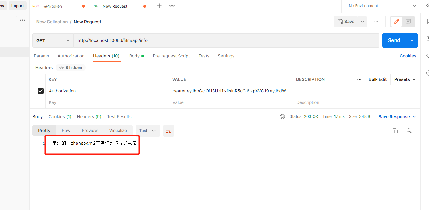Switch response view to Visualize
The height and width of the screenshot is (210, 429).
118,131
